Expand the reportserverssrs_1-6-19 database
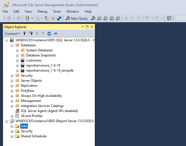 (17, 66)
